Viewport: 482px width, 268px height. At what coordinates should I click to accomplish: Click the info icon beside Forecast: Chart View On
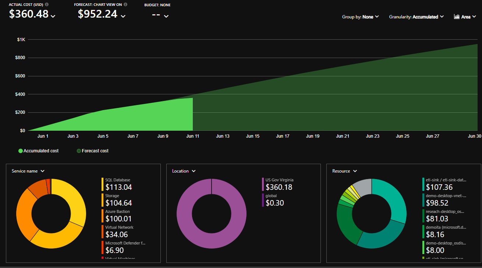(x=125, y=5)
